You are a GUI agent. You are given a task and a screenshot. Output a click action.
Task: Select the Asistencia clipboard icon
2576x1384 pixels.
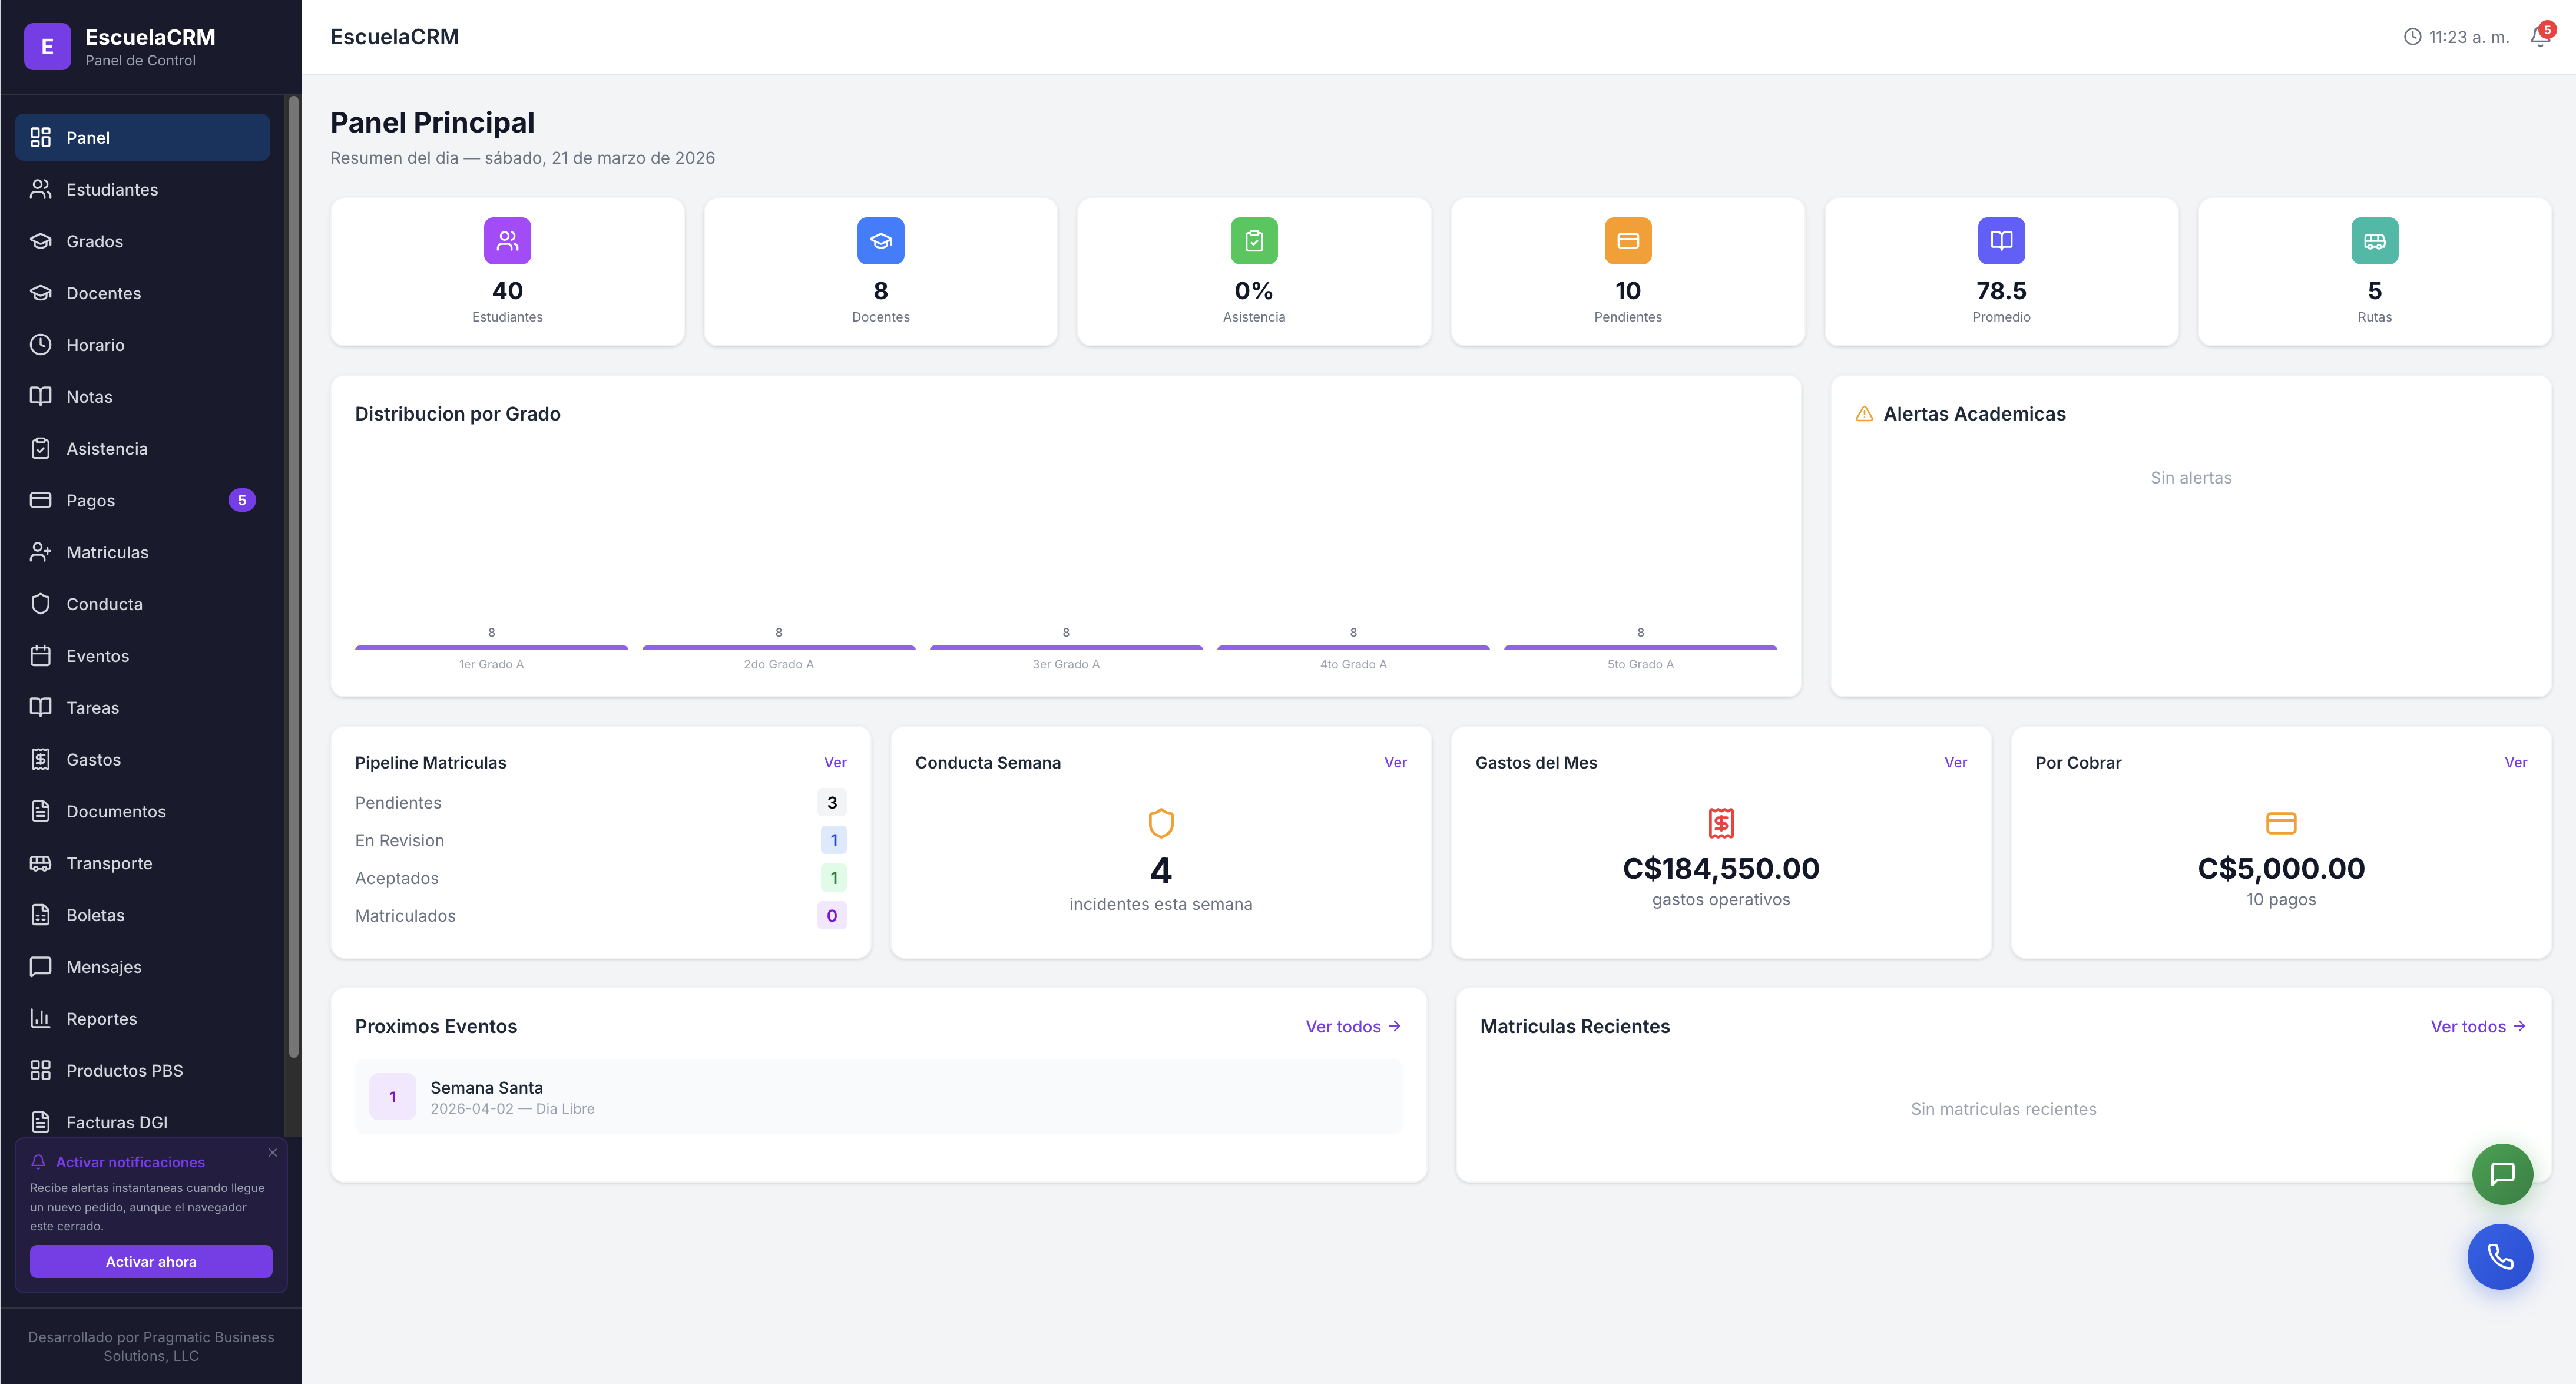[40, 448]
